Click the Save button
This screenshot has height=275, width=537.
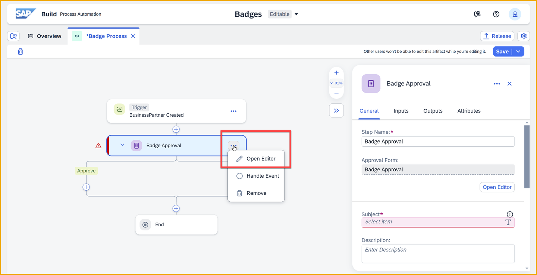(x=502, y=52)
